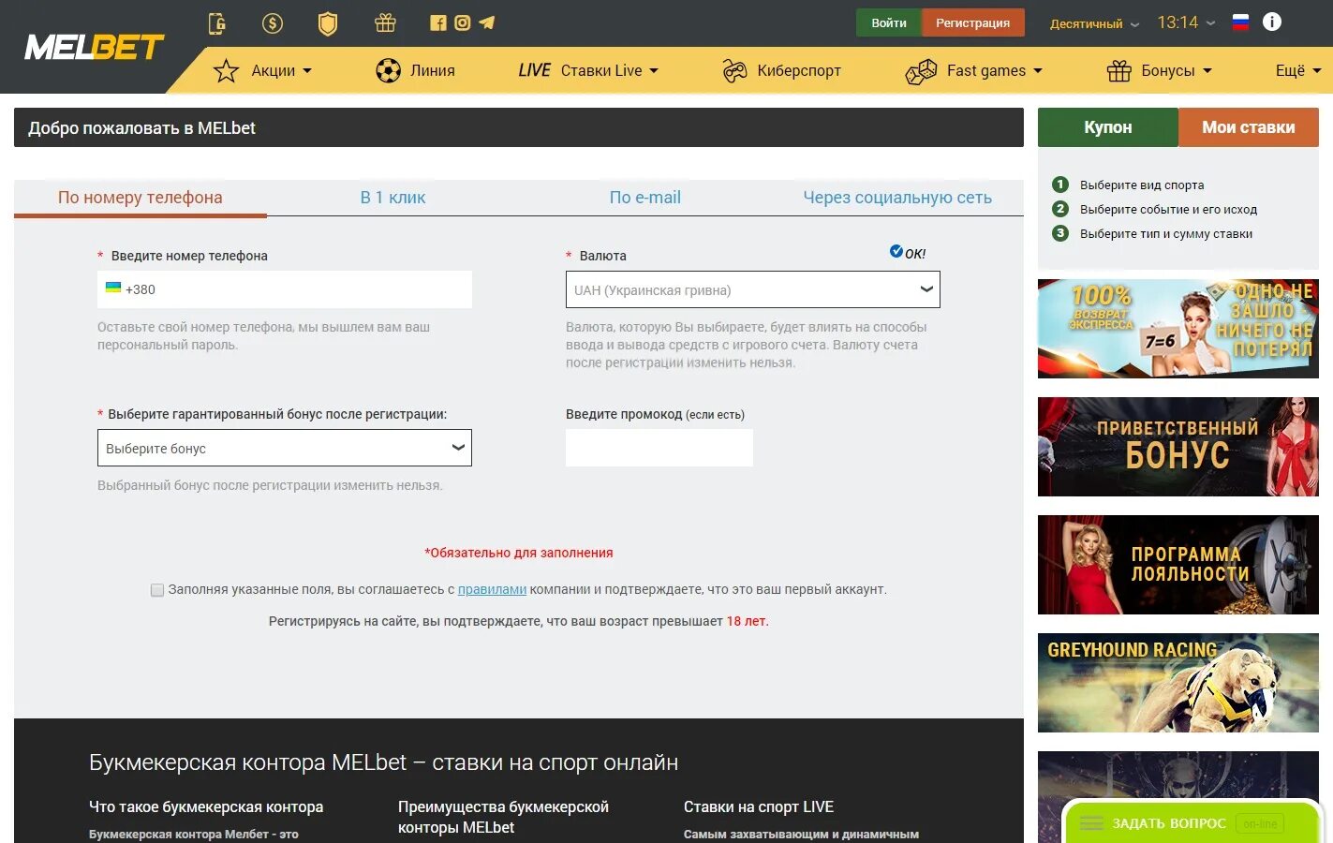
Task: Open the правилами link
Action: (492, 589)
